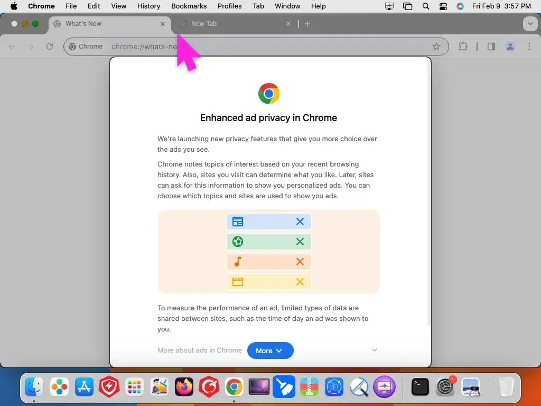
Task: Close the What's New tab
Action: (163, 24)
